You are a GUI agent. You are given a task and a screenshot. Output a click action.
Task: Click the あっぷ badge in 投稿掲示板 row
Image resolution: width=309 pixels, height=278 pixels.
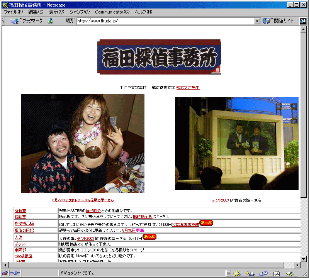click(206, 223)
